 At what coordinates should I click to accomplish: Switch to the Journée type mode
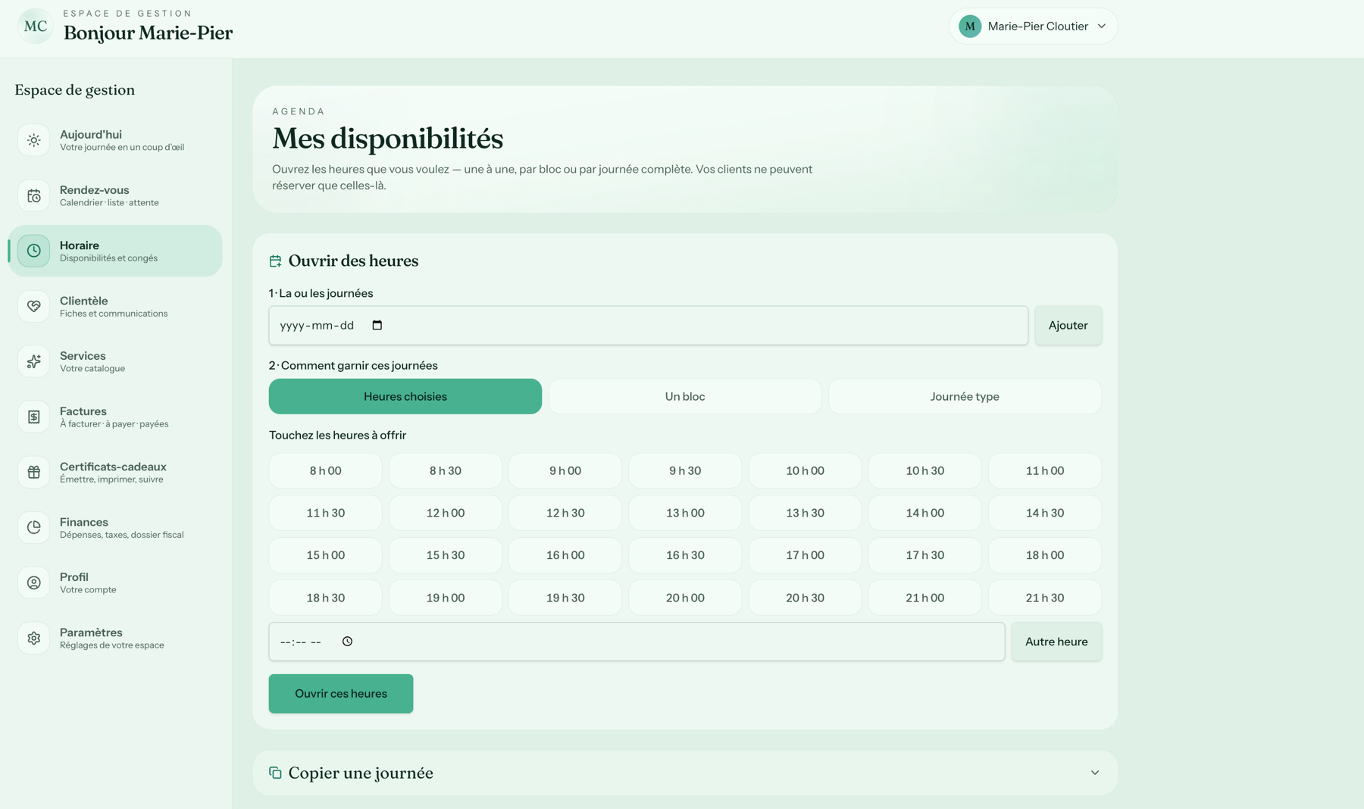click(x=965, y=396)
